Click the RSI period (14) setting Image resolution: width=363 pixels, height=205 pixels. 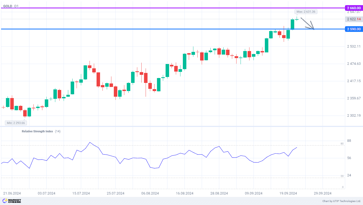coord(58,131)
